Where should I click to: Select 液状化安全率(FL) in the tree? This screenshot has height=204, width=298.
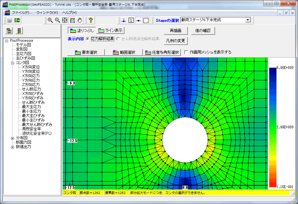click(37, 133)
